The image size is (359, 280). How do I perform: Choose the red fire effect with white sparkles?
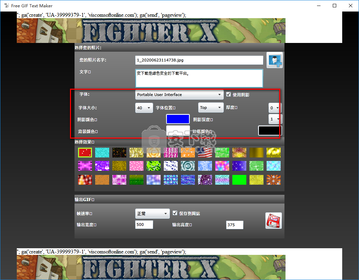tap(85, 180)
